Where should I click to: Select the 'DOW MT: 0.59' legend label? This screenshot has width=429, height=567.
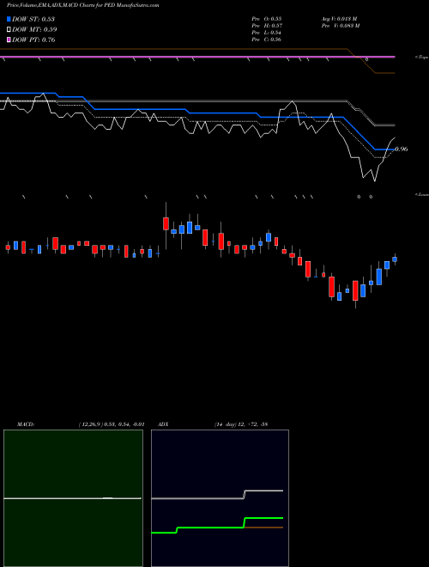click(x=34, y=30)
